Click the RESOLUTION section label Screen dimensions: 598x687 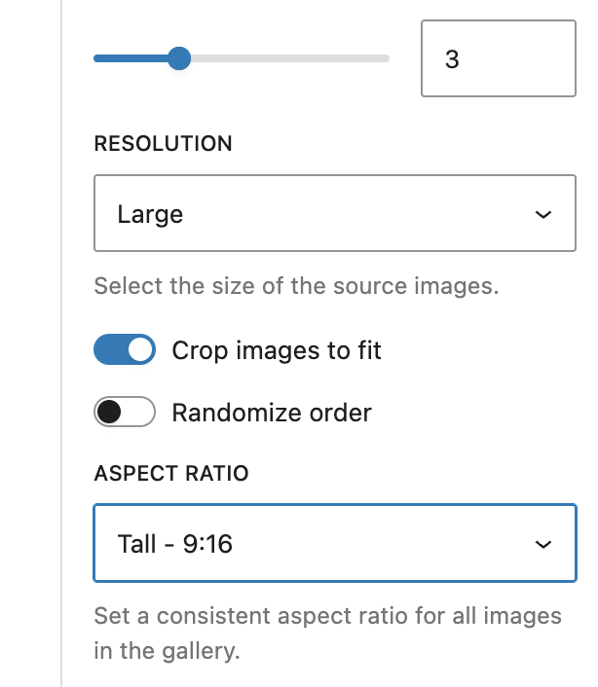click(163, 144)
